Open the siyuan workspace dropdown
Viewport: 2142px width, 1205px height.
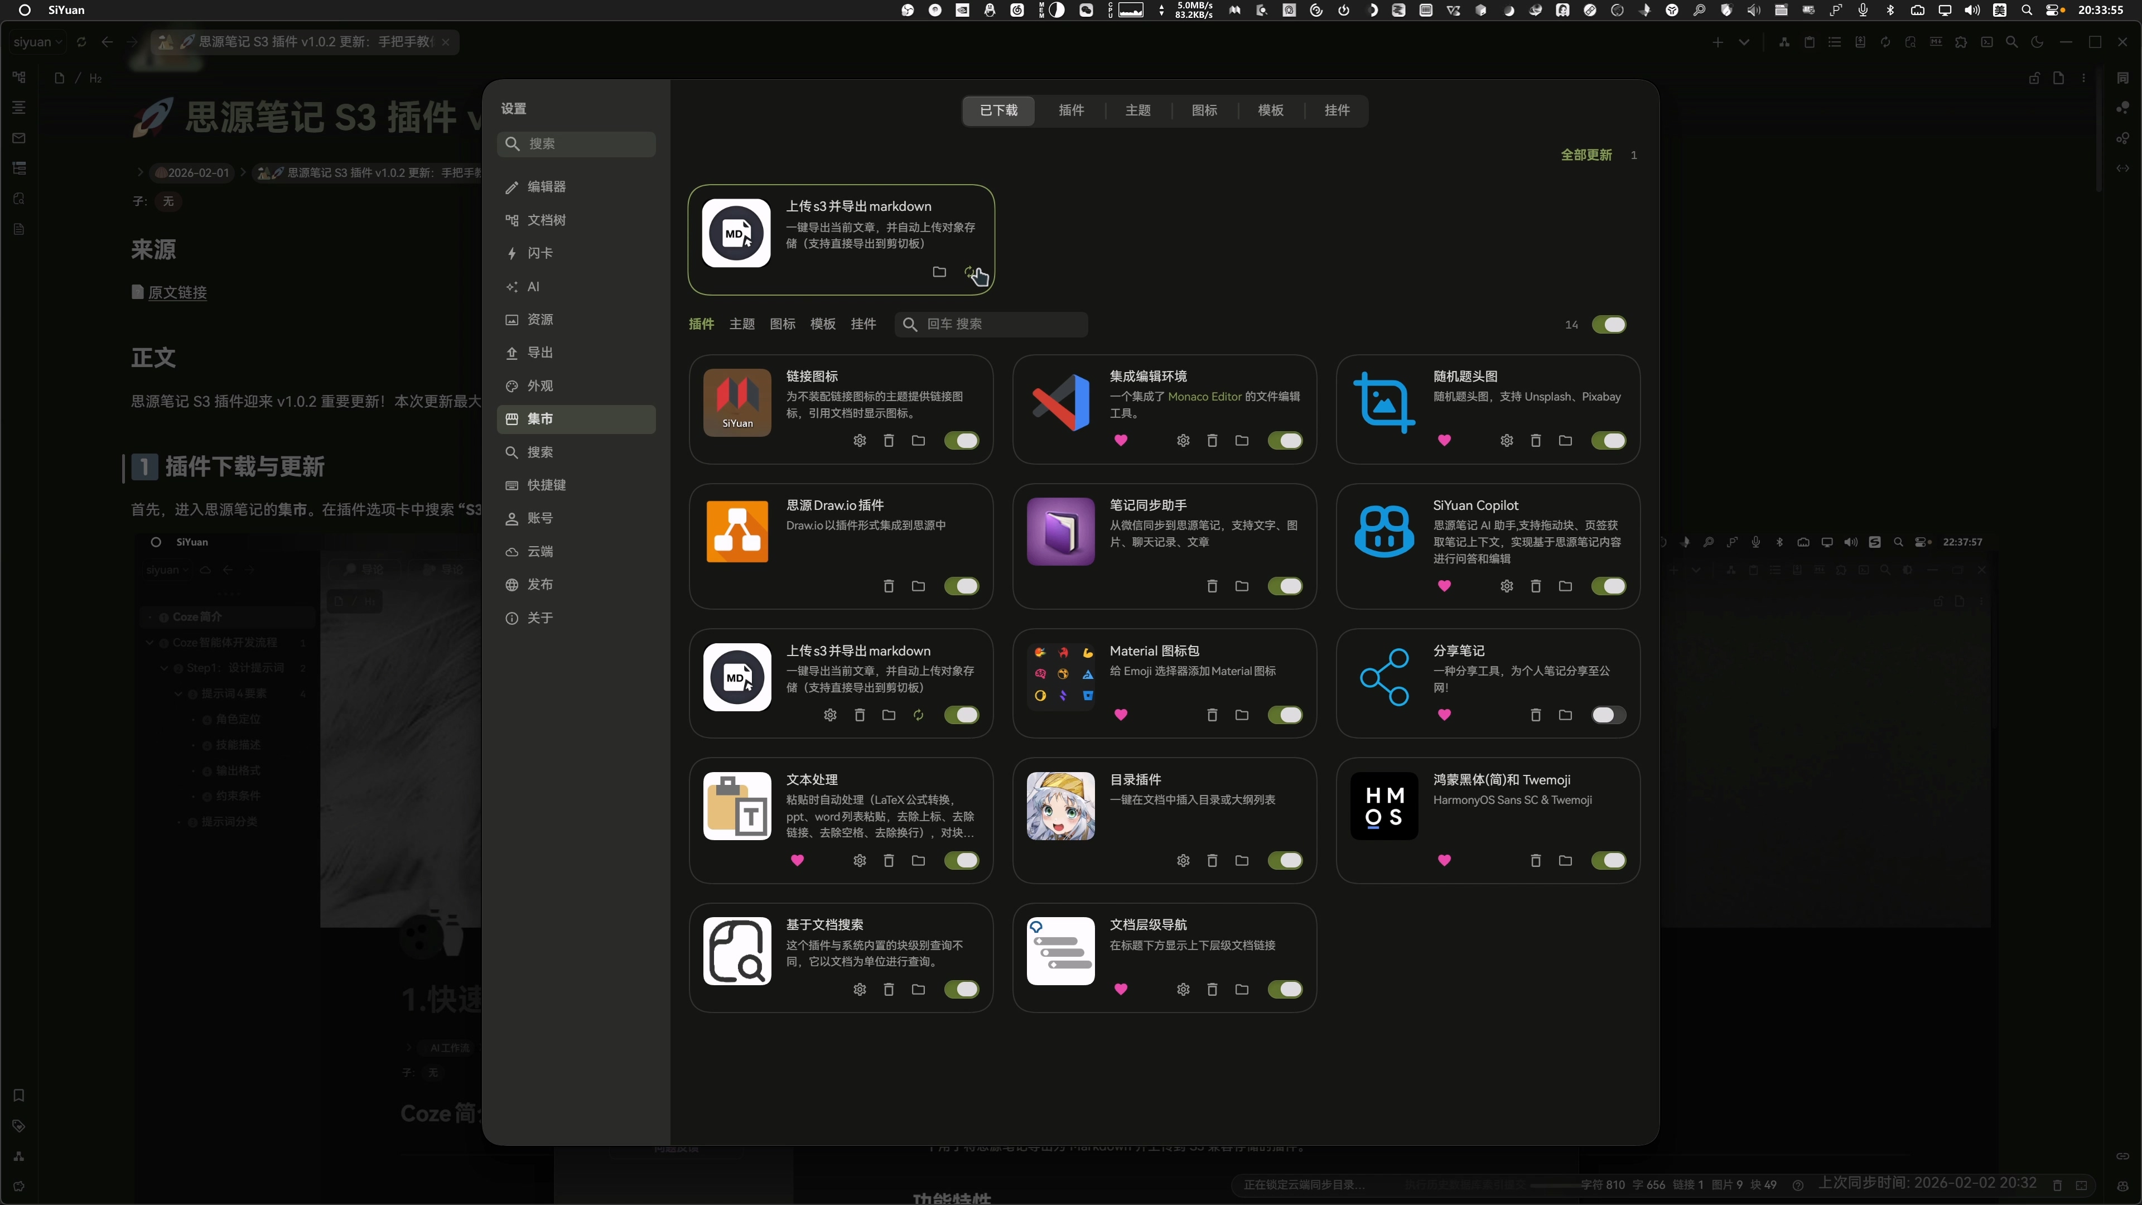pos(37,42)
